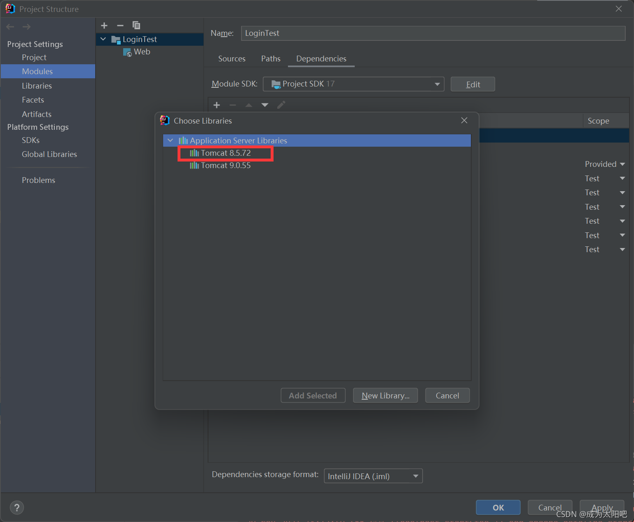Open the first Test scope dropdown
The image size is (634, 522).
tap(605, 178)
